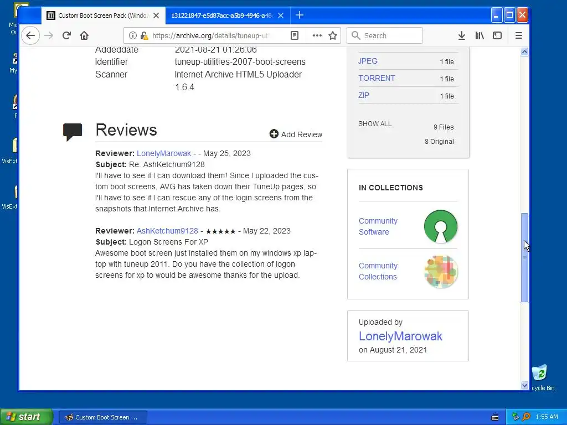The width and height of the screenshot is (567, 425).
Task: Switch to the 131221847-e5d87acc tab
Action: pos(222,15)
